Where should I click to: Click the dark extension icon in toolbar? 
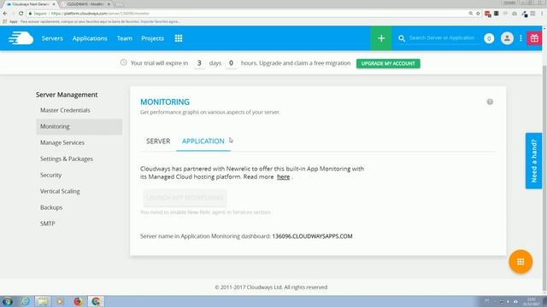(x=496, y=14)
